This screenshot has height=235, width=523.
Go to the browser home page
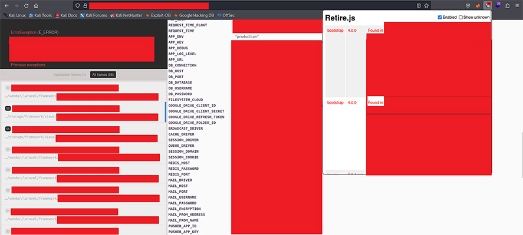[x=36, y=5]
